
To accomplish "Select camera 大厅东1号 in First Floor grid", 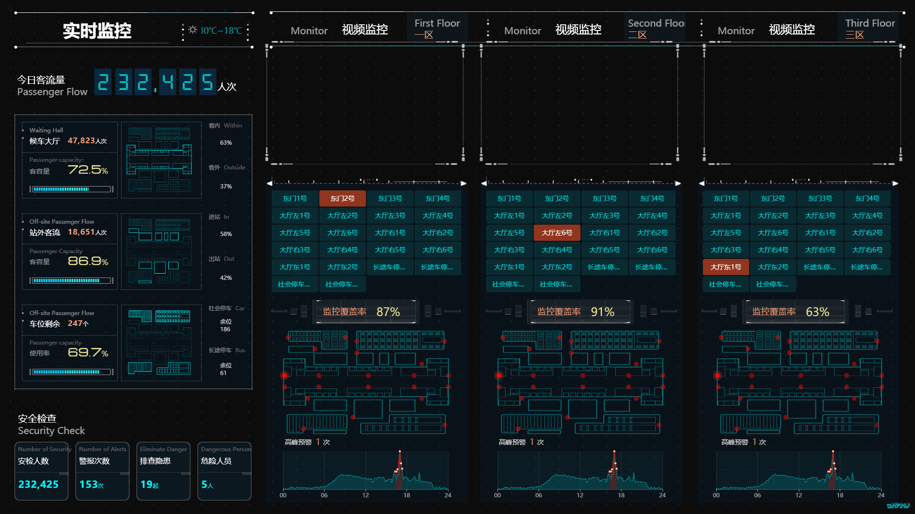I will pos(295,267).
